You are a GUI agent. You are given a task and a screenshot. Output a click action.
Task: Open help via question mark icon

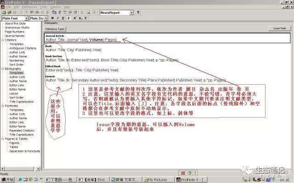pyautogui.click(x=138, y=12)
